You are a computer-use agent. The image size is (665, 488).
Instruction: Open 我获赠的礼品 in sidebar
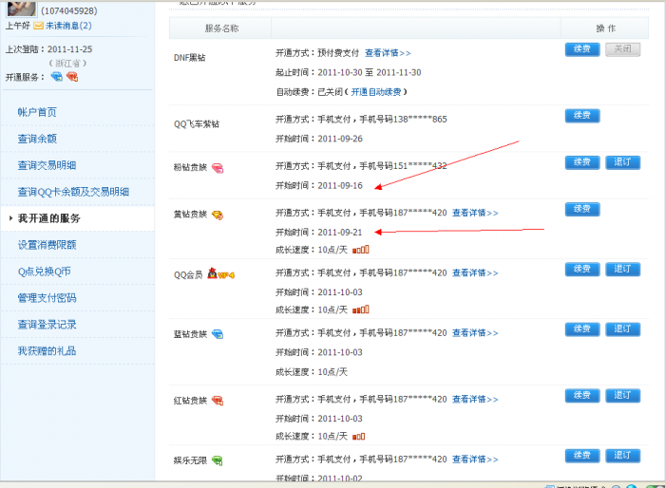[47, 351]
